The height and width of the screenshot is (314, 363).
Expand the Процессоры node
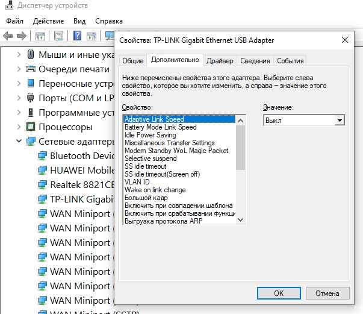coord(19,127)
